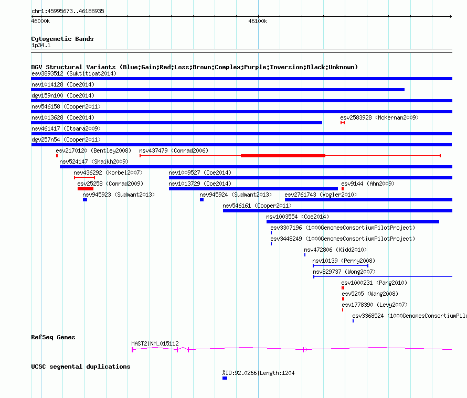Click the esv2170120 (Bentley2008) label
467x398 pixels.
pyautogui.click(x=93, y=150)
